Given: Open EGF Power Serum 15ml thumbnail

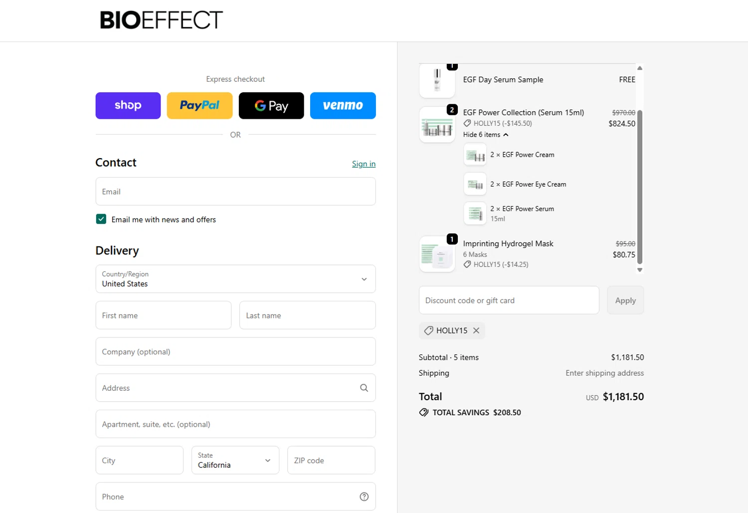Looking at the screenshot, I should click(x=475, y=214).
